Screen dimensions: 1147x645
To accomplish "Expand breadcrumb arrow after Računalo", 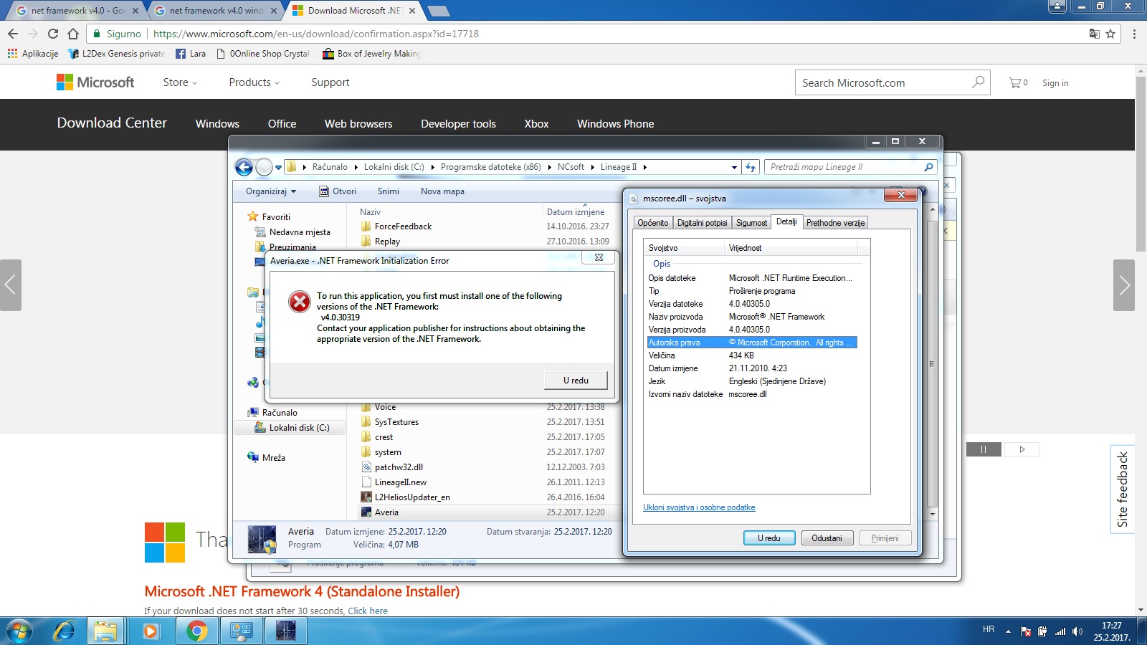I will click(356, 167).
